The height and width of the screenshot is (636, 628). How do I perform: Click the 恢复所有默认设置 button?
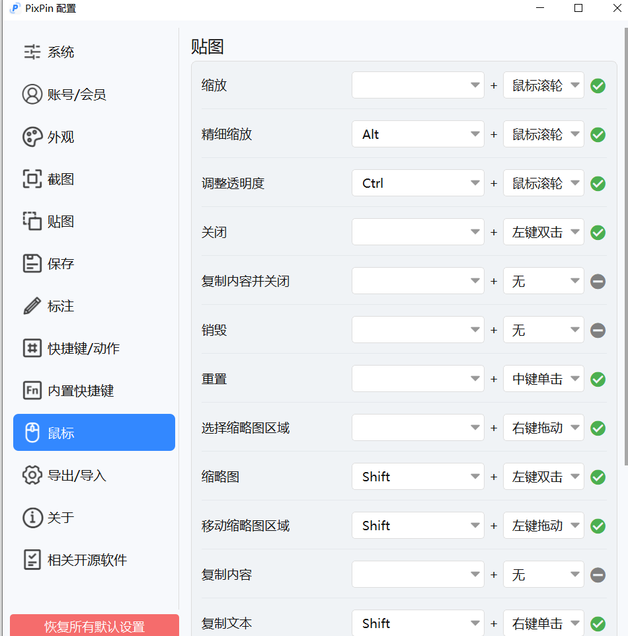click(x=94, y=624)
